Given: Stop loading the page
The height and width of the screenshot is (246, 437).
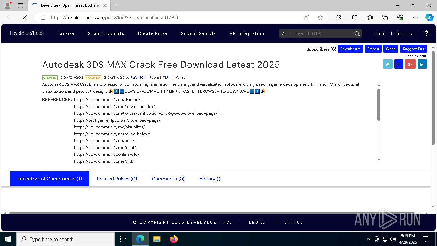Looking at the screenshot, I should click(x=25, y=17).
